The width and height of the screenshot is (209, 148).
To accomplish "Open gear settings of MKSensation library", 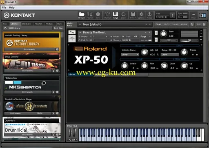I will [57, 92].
